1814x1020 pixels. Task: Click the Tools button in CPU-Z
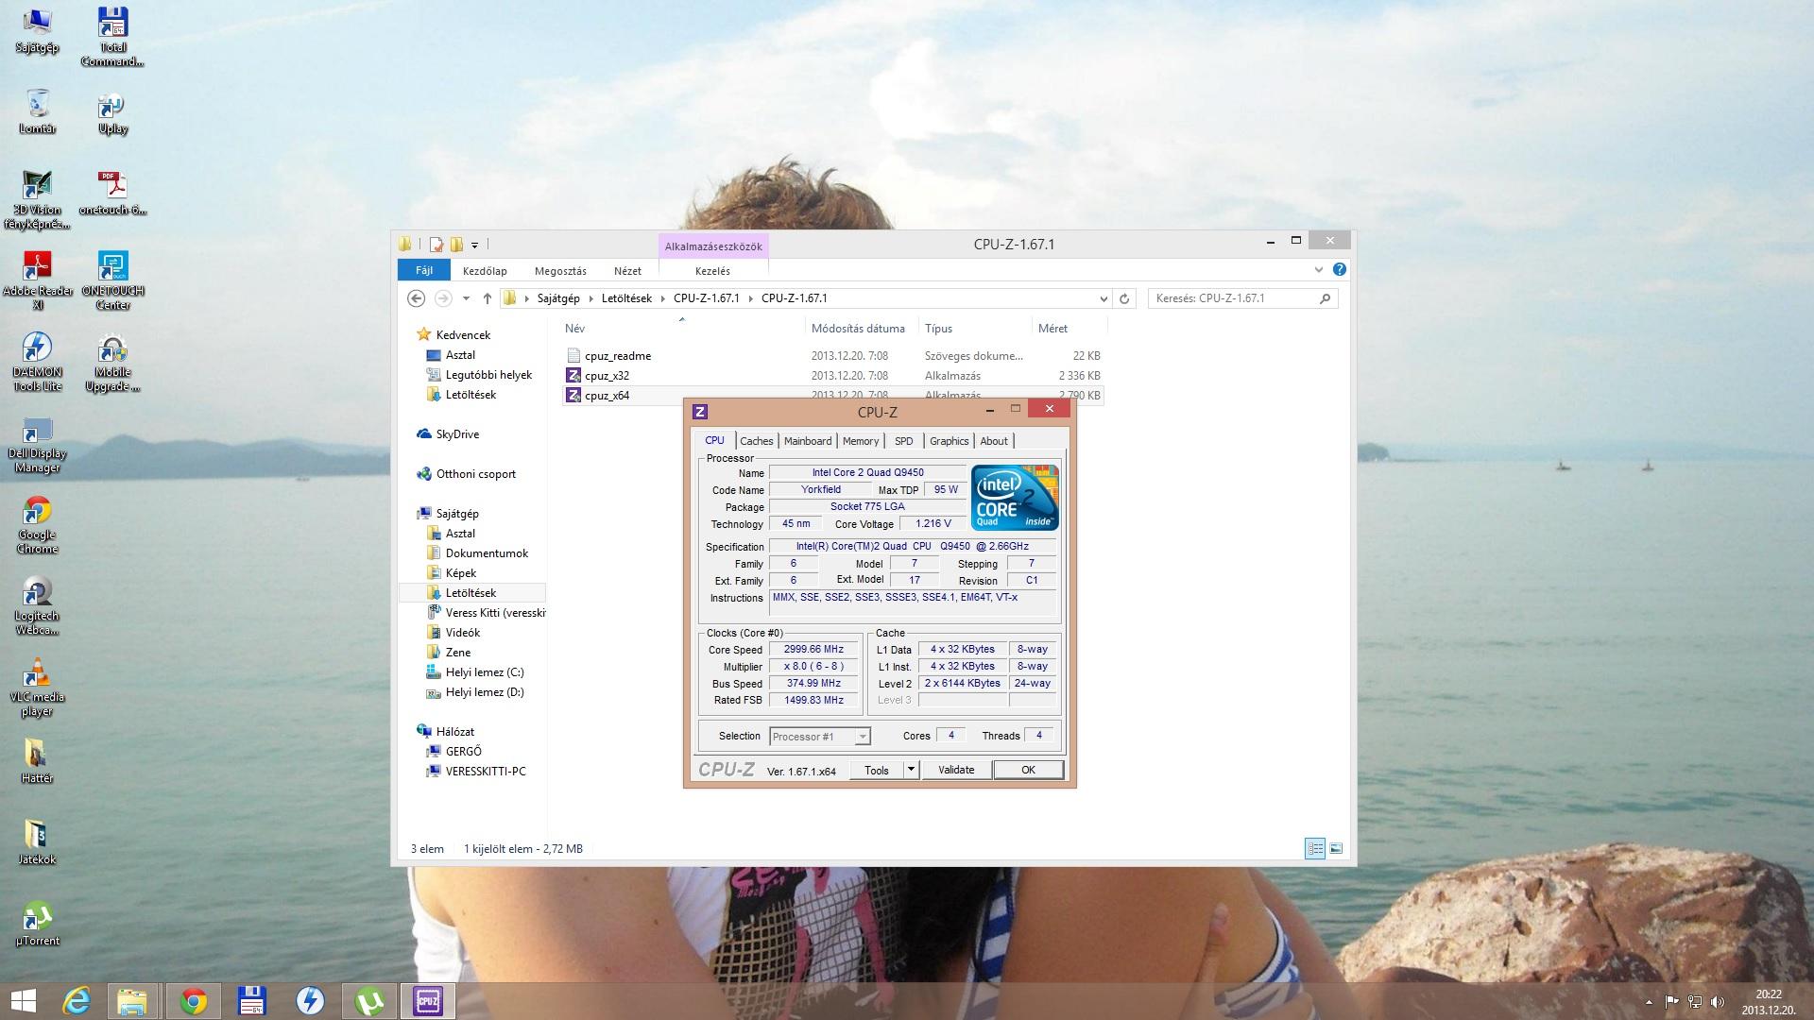[877, 770]
